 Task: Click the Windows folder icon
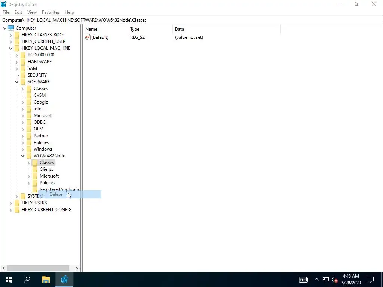(29, 149)
